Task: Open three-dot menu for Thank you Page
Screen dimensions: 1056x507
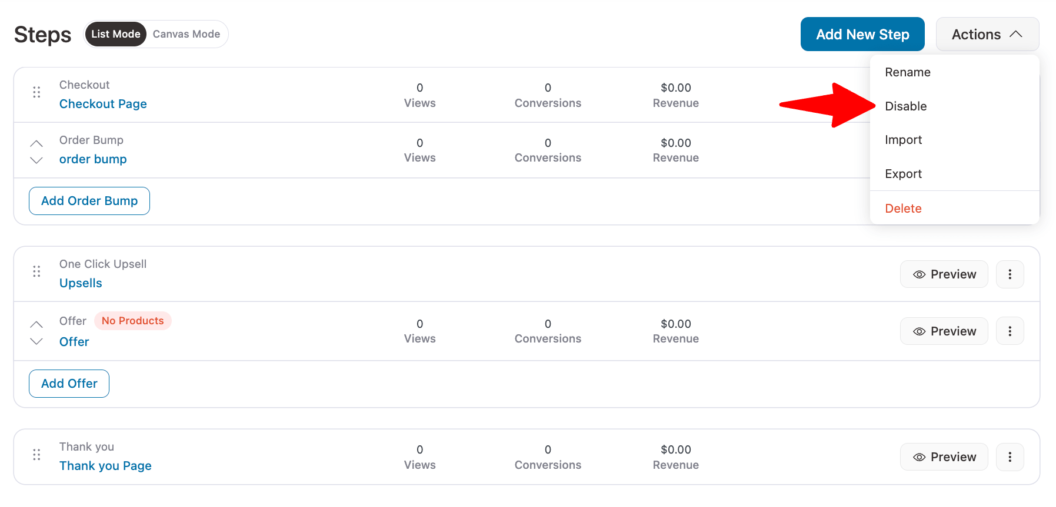Action: click(1010, 457)
